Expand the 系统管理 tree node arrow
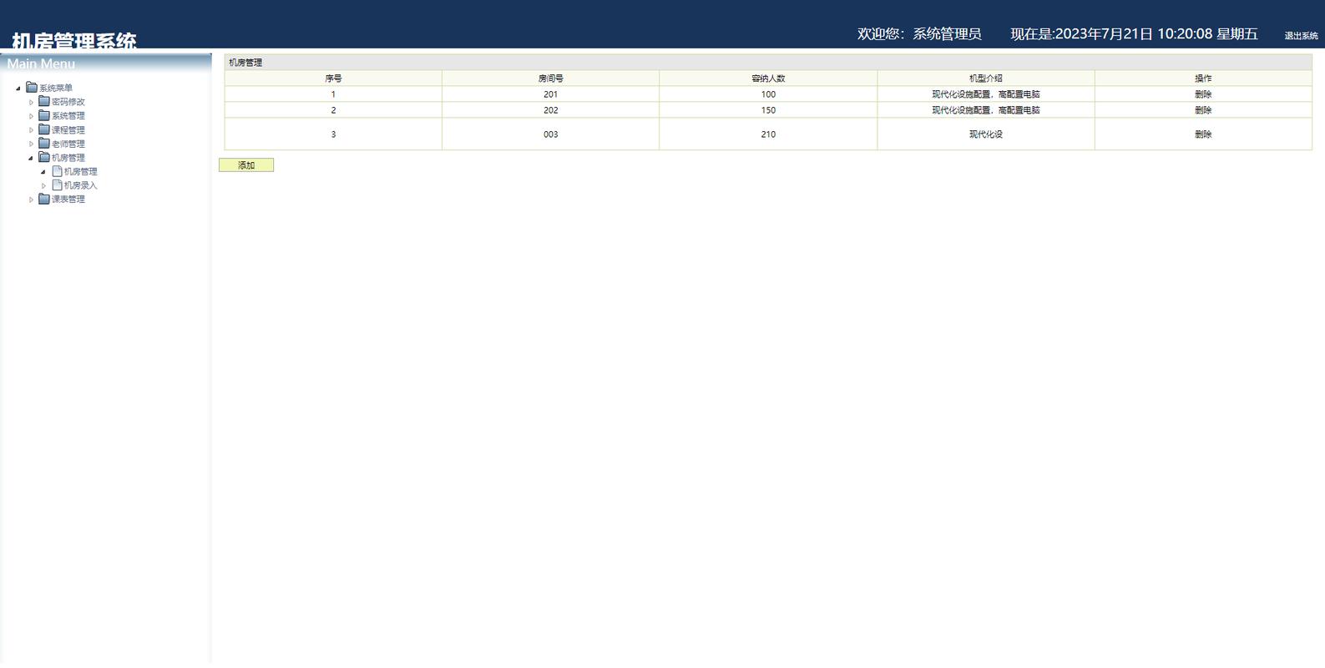The image size is (1325, 668). (x=31, y=116)
